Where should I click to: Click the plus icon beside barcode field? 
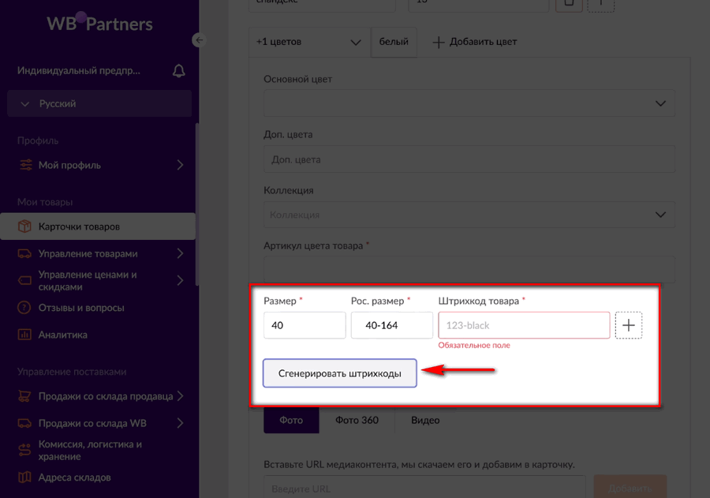click(x=628, y=325)
